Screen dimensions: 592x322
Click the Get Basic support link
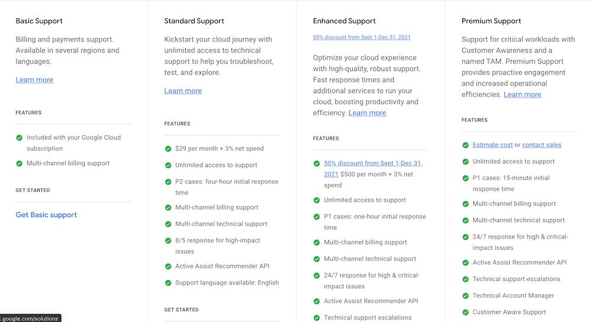[46, 215]
